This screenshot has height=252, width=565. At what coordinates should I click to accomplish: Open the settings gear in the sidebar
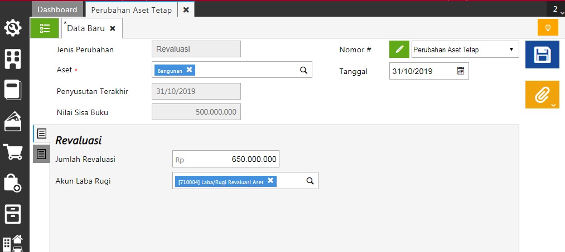[x=13, y=28]
